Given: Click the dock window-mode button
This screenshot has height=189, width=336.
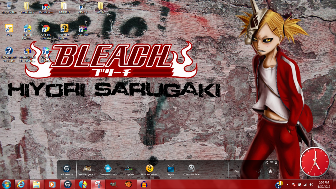Looking at the screenshot, I should pos(271,163).
